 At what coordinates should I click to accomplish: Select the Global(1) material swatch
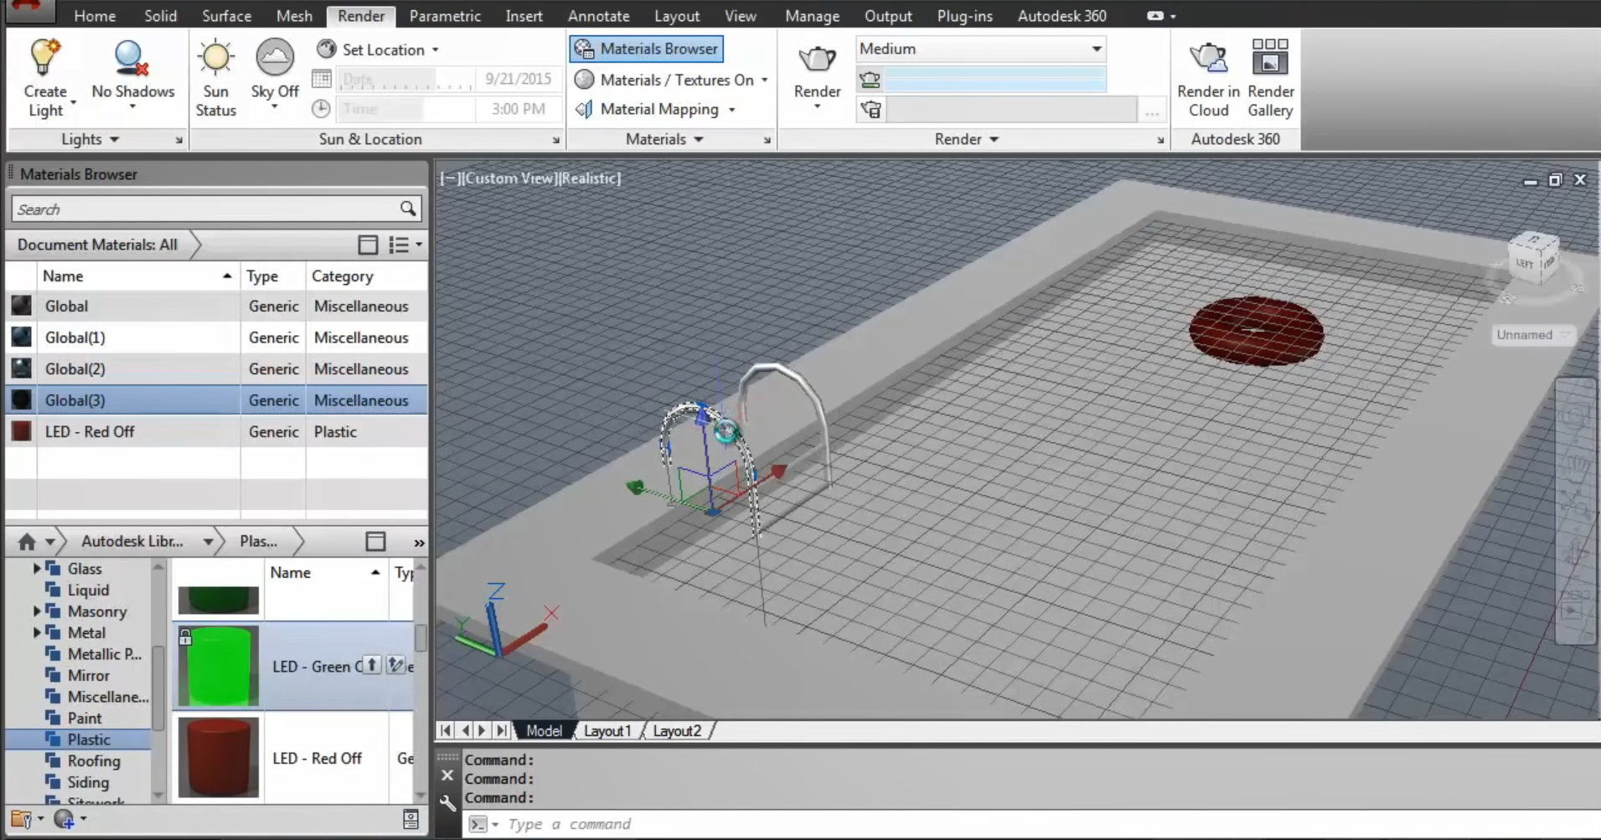pyautogui.click(x=22, y=338)
